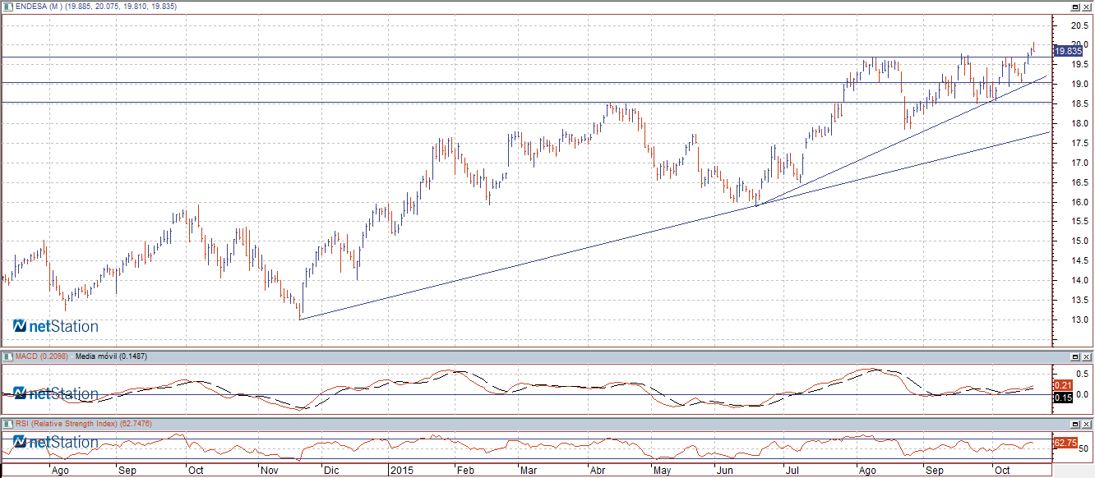Click the MACD value tag 0.21
The image size is (1095, 478).
[1062, 384]
